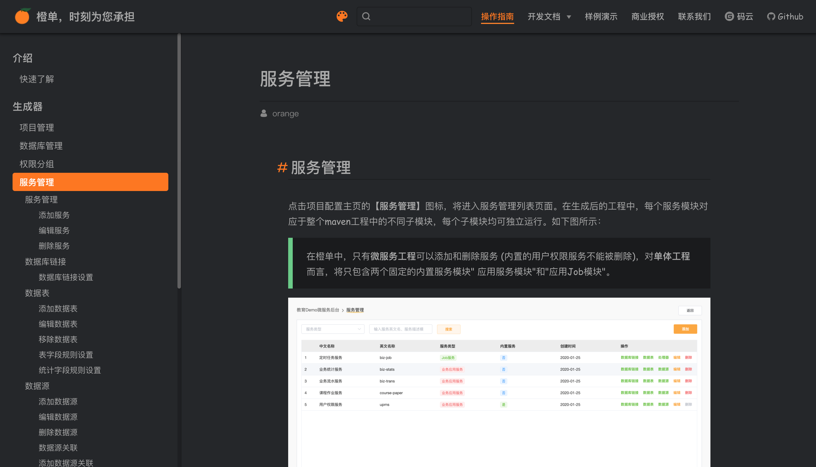Open the 联系我们 link
The height and width of the screenshot is (467, 816).
coord(694,16)
